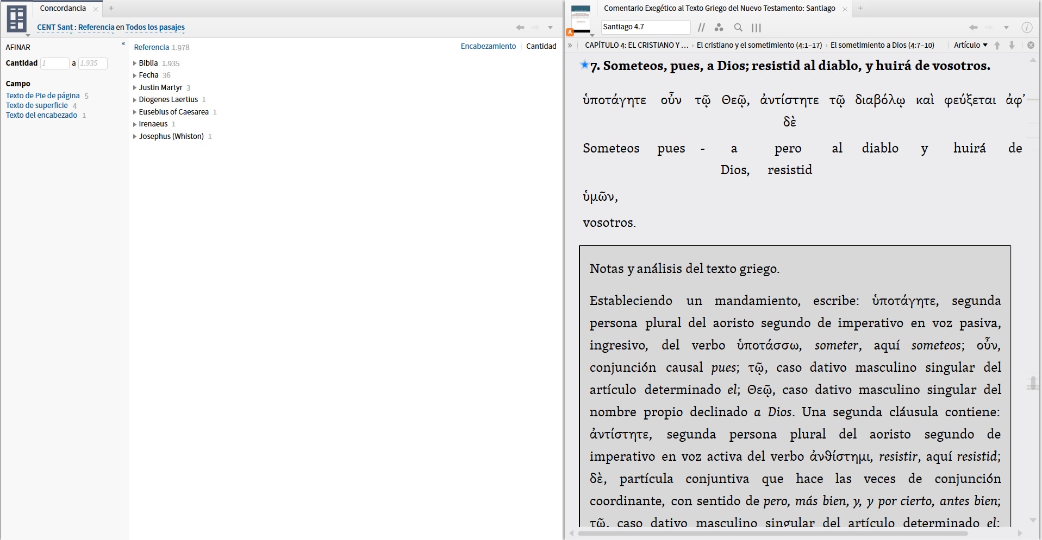Expand the Justin Martyr entry
Viewport: 1042px width, 540px height.
[135, 88]
